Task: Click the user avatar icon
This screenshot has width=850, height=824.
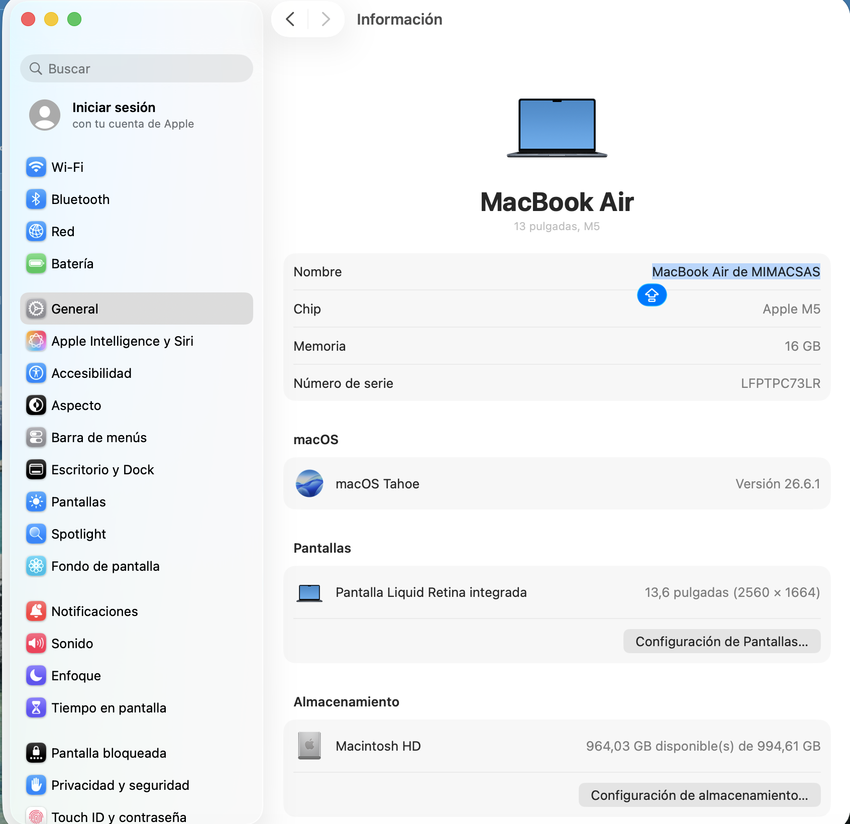Action: point(45,115)
